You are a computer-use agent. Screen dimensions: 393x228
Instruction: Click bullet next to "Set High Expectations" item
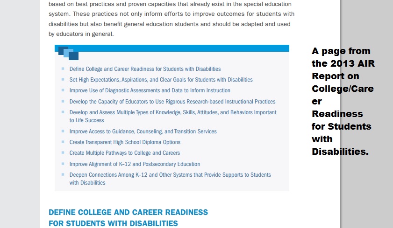63,80
